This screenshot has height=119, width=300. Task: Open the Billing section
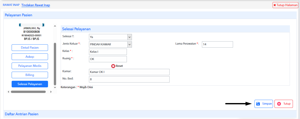tap(30, 75)
